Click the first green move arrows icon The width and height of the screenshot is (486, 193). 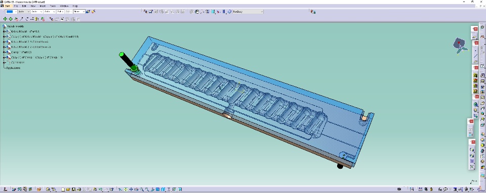(x=5, y=19)
